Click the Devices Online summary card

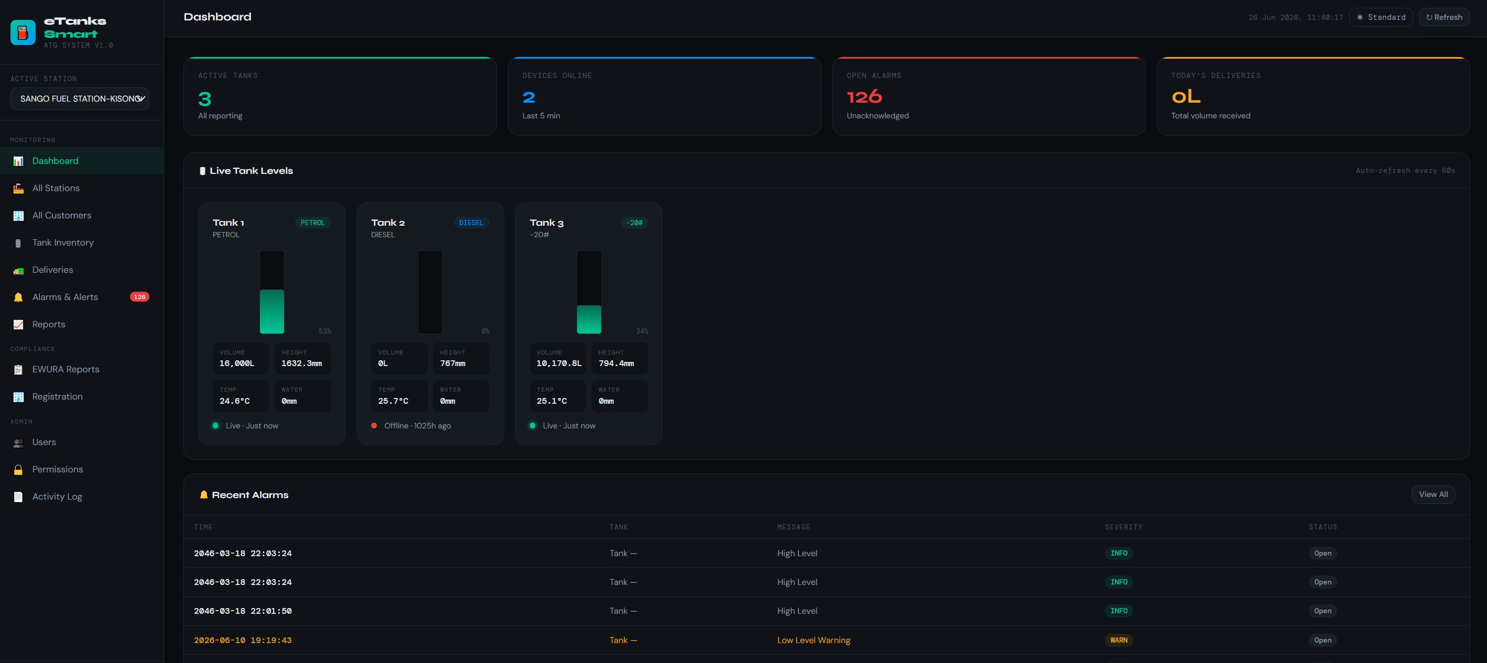665,96
